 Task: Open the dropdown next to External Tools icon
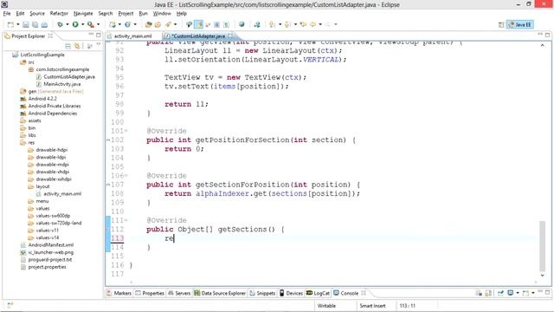click(98, 24)
